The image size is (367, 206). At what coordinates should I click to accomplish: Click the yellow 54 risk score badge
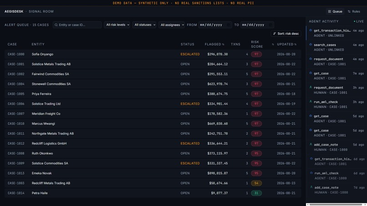point(256,183)
